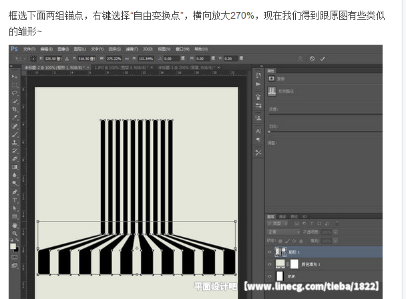
Task: Select the Gradient tool
Action: (x=15, y=167)
